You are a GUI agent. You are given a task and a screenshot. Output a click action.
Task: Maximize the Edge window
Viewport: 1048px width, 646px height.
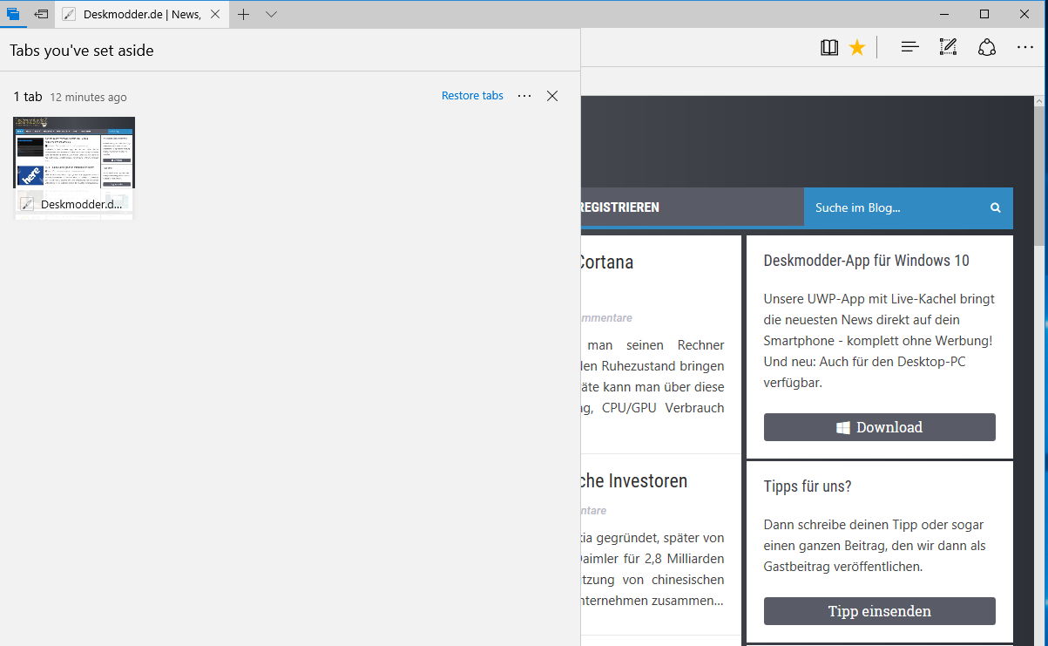[984, 14]
